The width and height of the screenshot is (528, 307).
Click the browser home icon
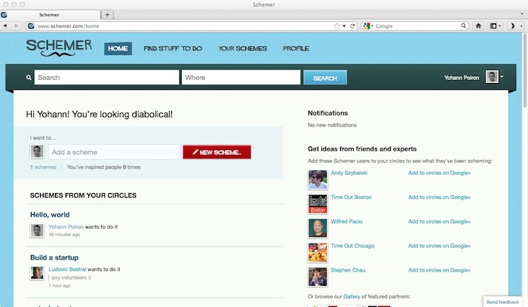[x=478, y=26]
